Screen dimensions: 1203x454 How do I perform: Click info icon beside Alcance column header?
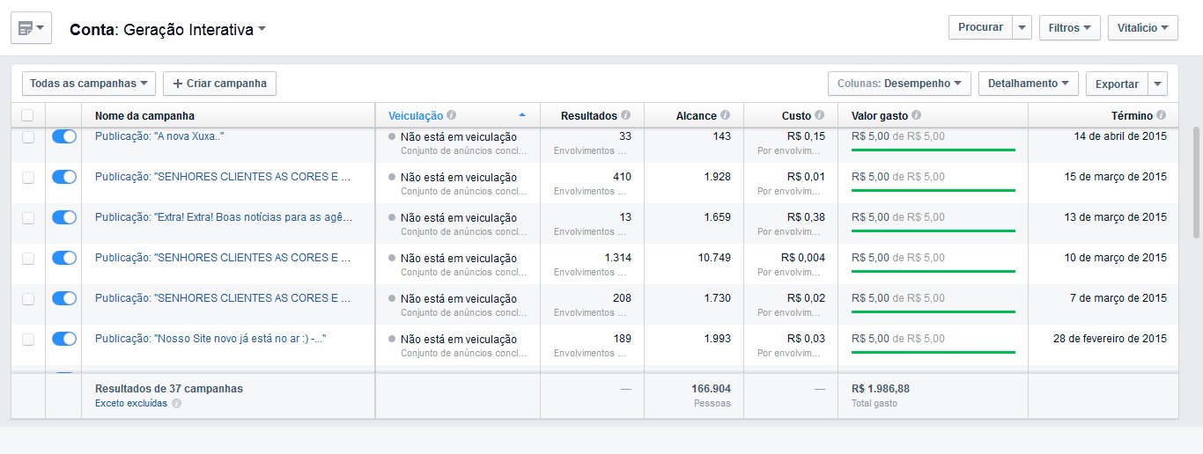(726, 115)
